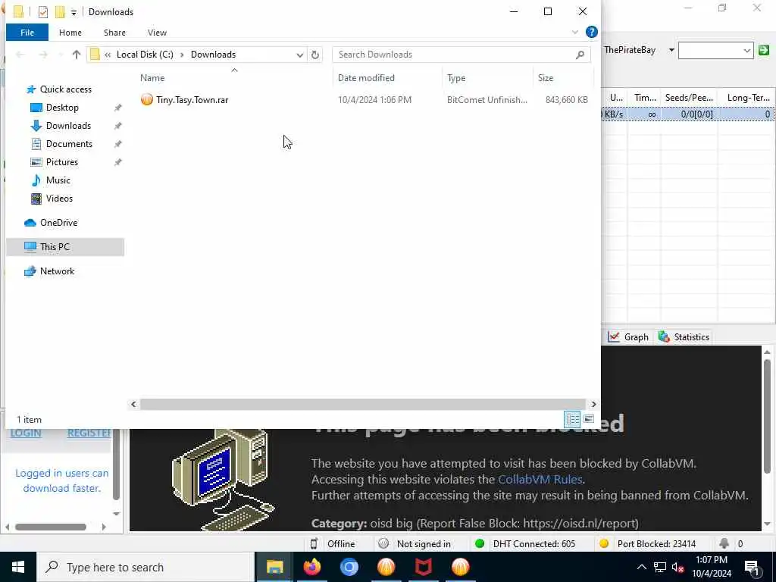Unpin Desktop using its pin icon
776x582 pixels.
tap(117, 108)
